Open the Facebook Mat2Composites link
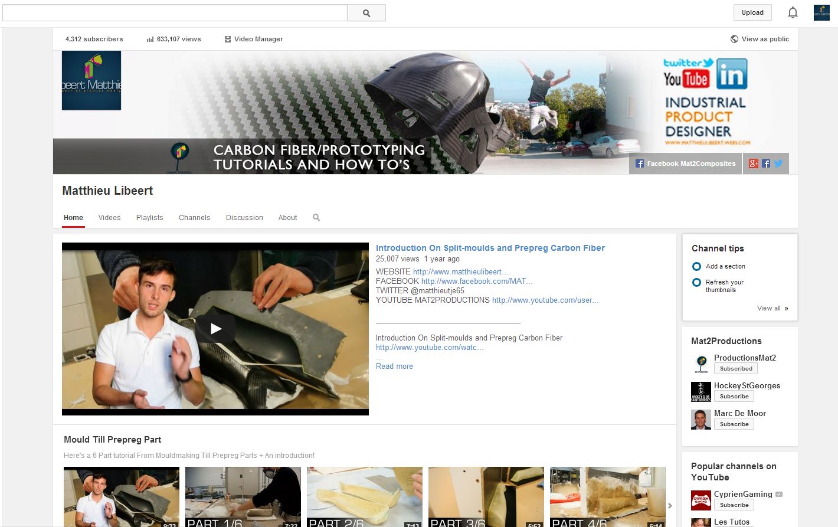Viewport: 838px width, 527px height. point(685,163)
